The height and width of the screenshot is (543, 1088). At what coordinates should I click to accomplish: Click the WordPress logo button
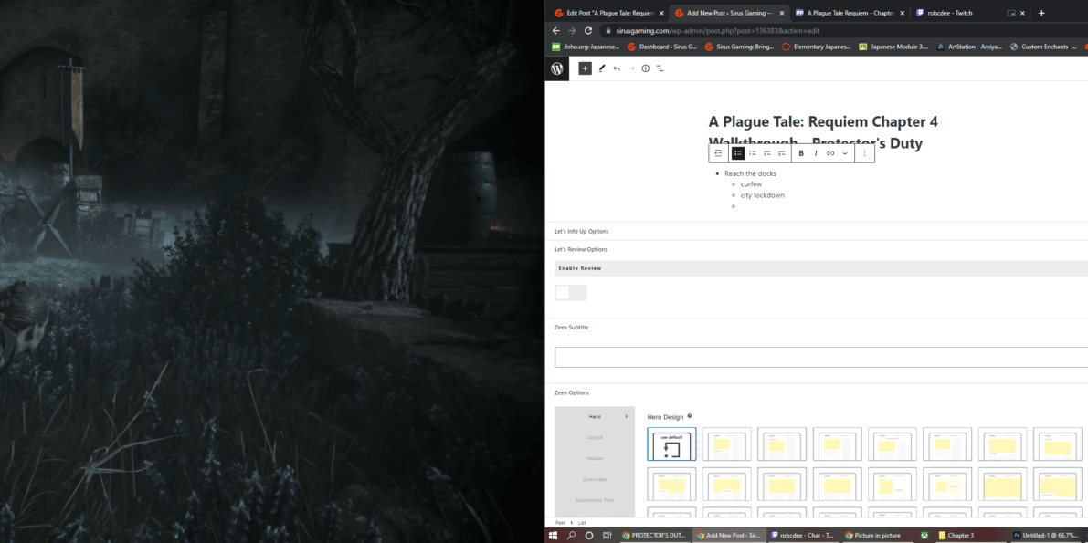coord(557,68)
